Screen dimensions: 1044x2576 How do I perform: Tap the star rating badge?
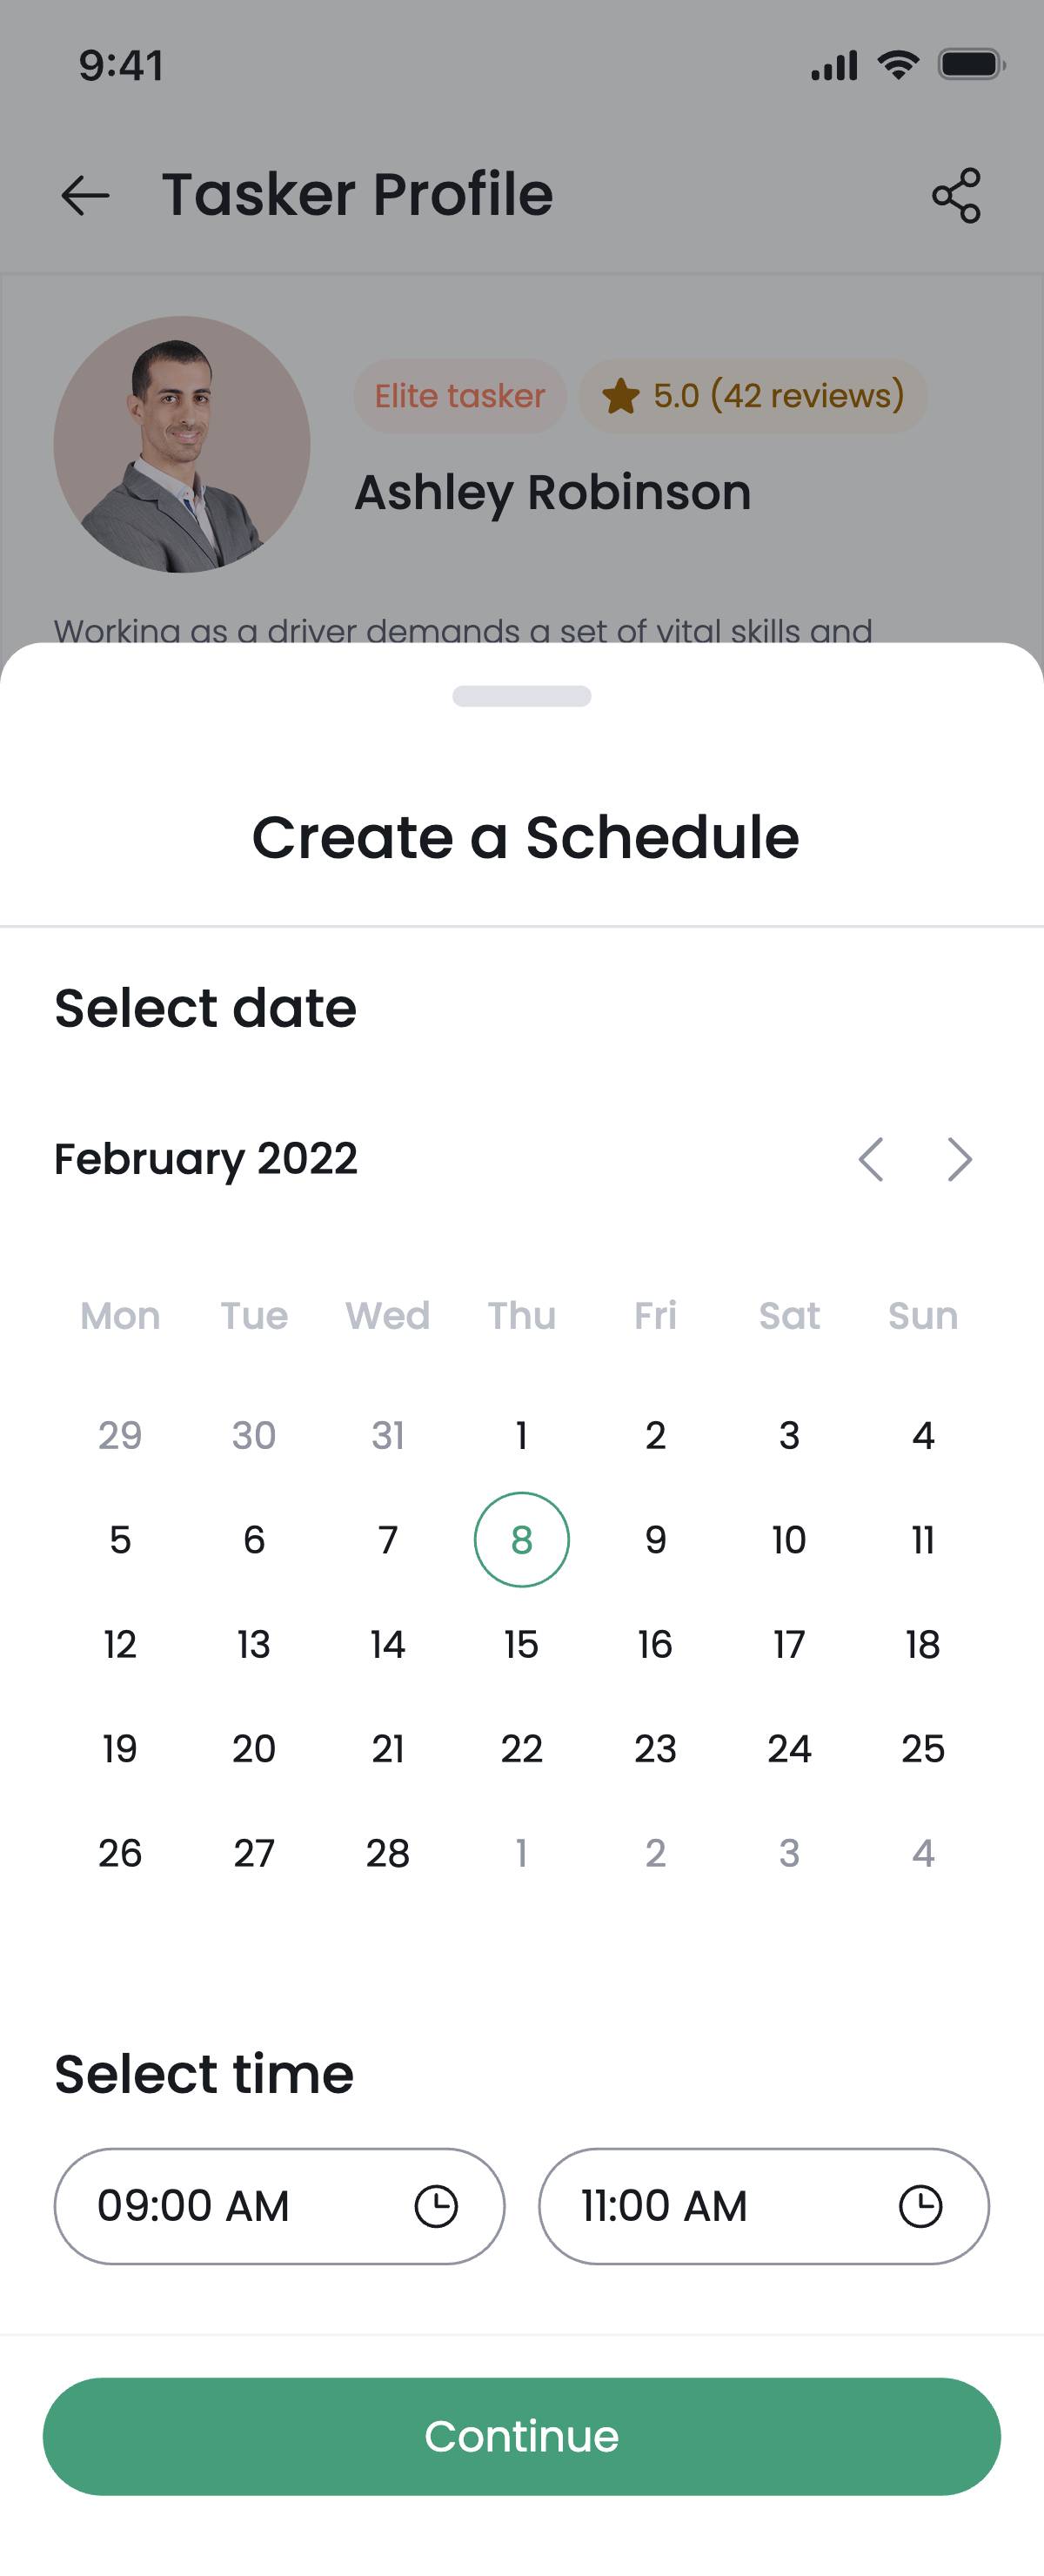pyautogui.click(x=753, y=396)
